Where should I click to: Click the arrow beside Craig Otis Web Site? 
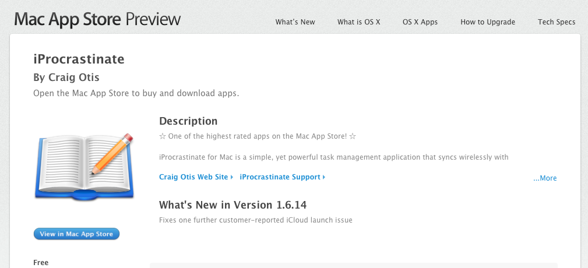pos(232,177)
